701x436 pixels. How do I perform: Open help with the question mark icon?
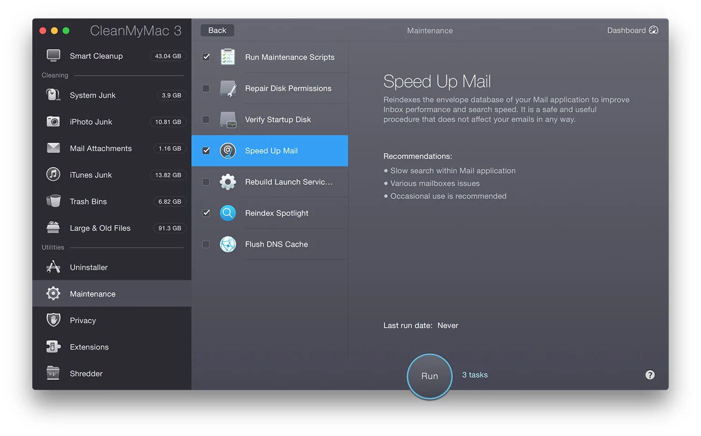[650, 375]
